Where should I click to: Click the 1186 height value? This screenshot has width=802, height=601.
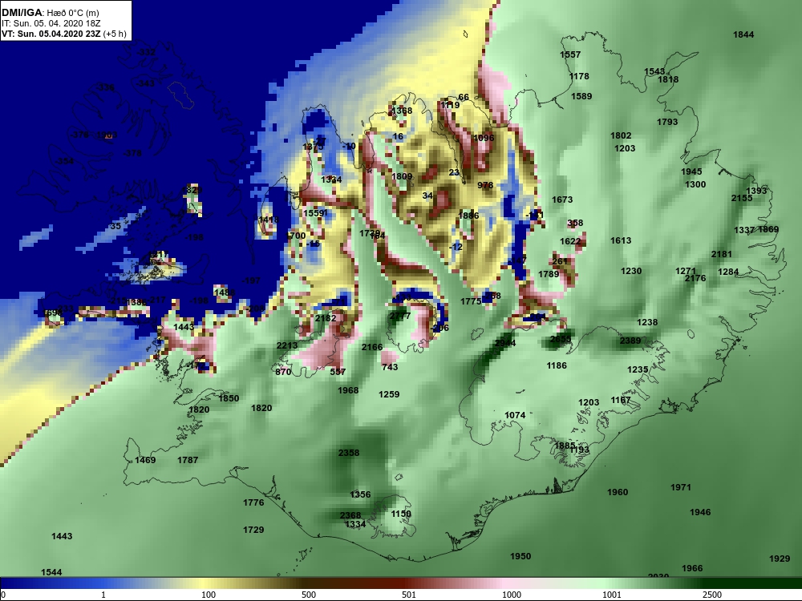557,365
